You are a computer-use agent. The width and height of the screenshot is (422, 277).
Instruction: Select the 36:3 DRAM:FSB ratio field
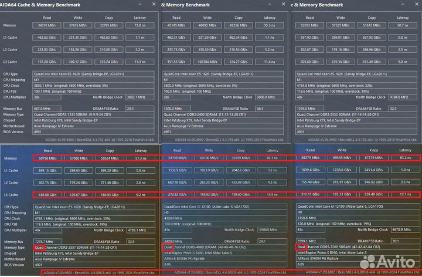point(270,109)
